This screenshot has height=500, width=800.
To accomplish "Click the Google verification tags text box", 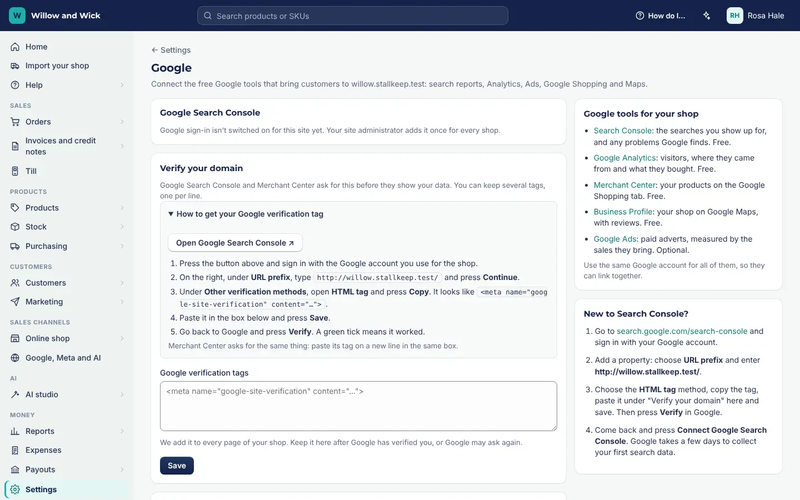I will click(x=358, y=406).
